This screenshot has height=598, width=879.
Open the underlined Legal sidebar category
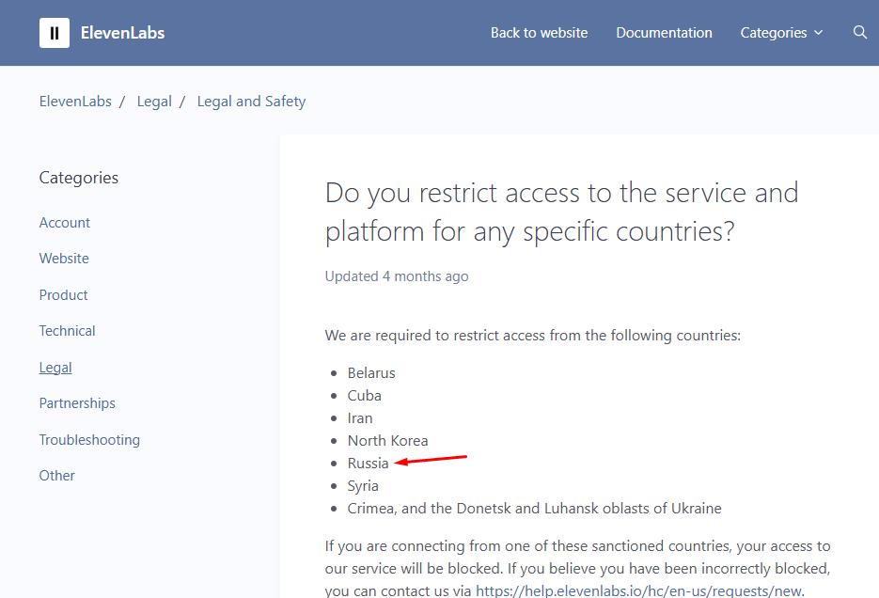click(55, 368)
